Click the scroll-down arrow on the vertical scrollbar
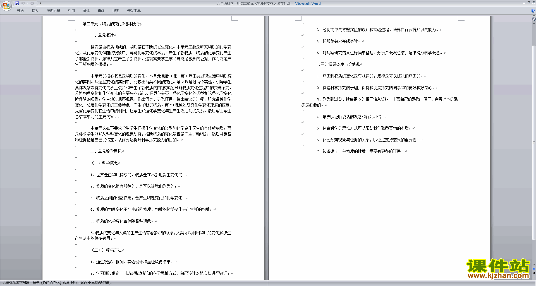Screen dimensions: 536x286 (x=534, y=264)
